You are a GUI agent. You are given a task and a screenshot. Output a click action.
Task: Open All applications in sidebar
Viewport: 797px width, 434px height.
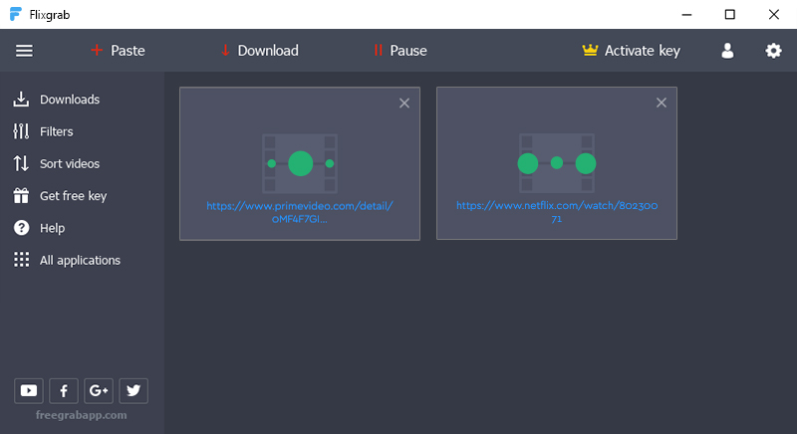click(83, 260)
